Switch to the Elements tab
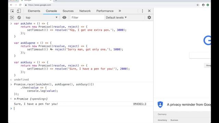The image size is (219, 123). click(34, 11)
